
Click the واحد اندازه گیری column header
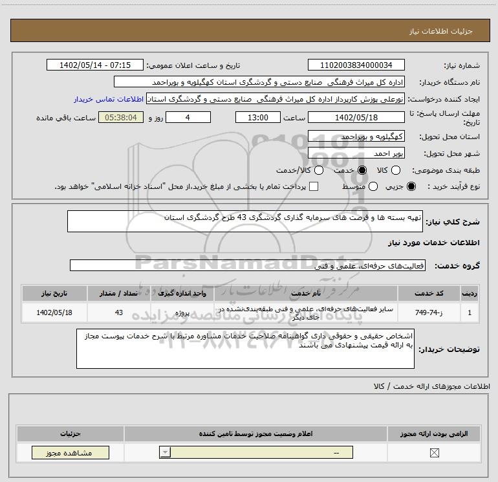[x=182, y=293]
